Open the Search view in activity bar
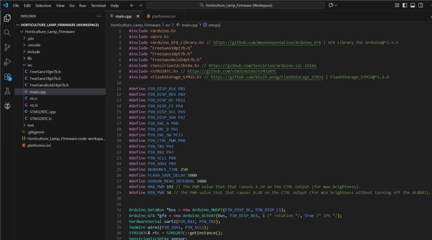Screen dimensions: 432x240 (7, 32)
